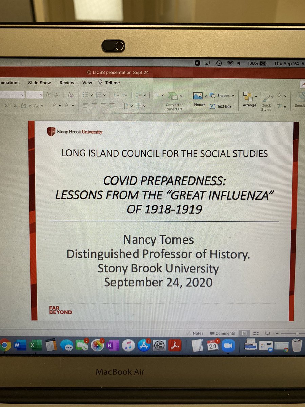Open the Review ribbon tab
The width and height of the screenshot is (305, 407).
click(67, 83)
